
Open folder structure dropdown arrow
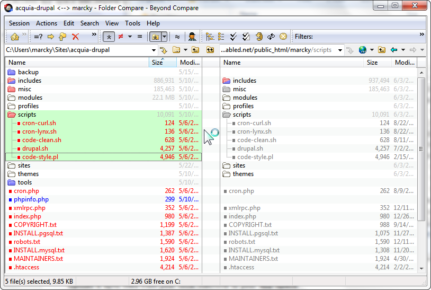pos(164,37)
